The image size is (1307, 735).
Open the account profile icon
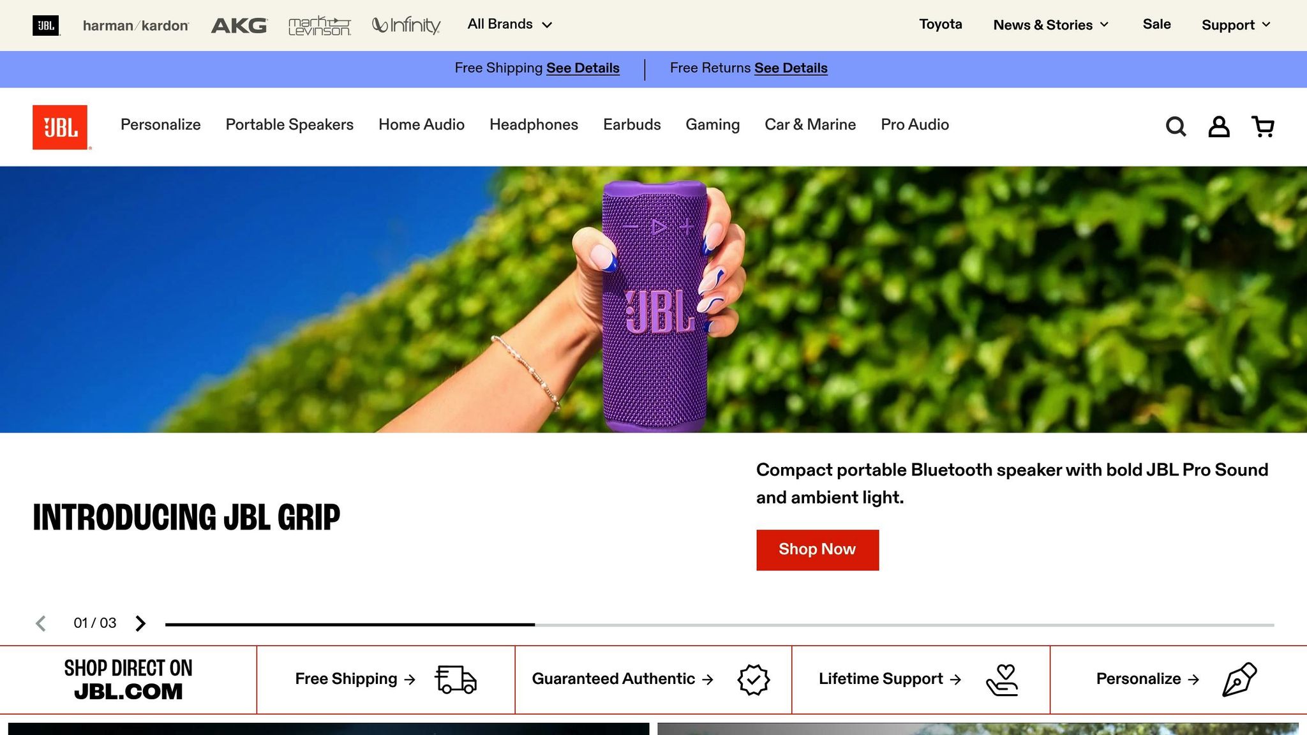[1219, 126]
